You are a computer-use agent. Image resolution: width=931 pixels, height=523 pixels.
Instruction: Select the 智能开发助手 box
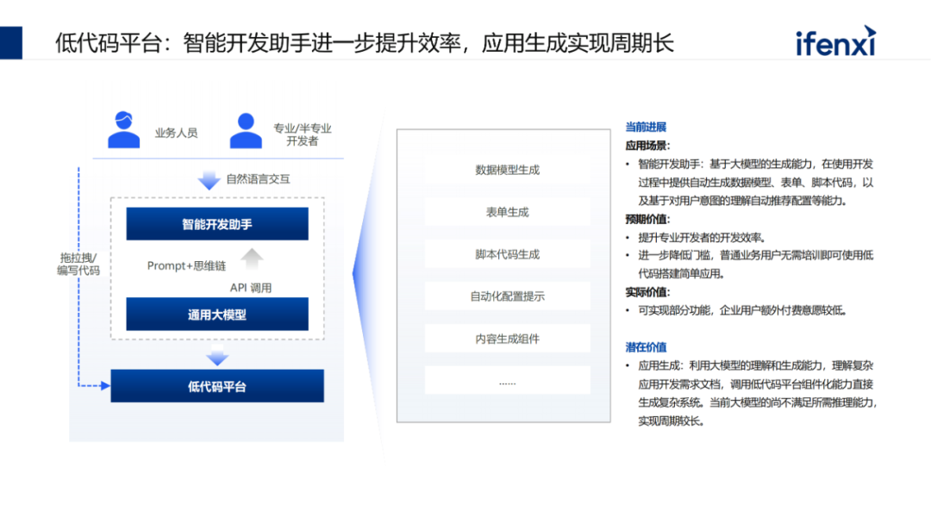point(217,224)
